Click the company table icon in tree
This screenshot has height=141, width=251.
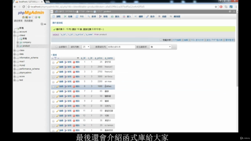(x=21, y=42)
